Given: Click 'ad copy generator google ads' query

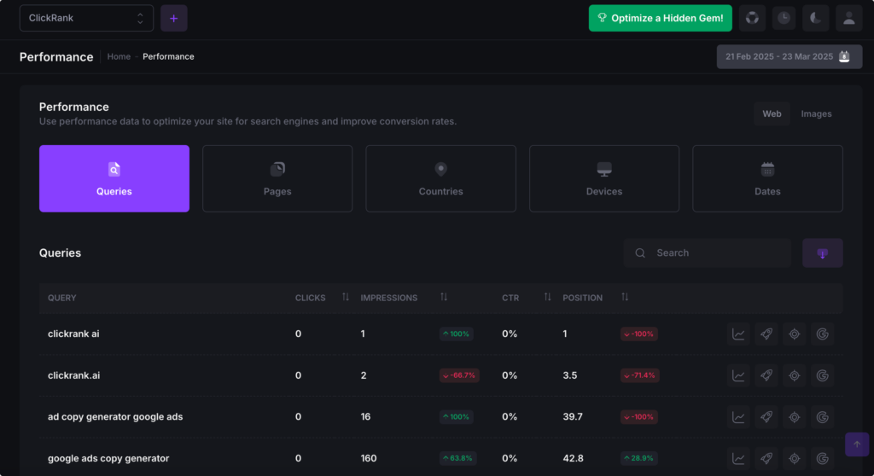Looking at the screenshot, I should point(115,417).
